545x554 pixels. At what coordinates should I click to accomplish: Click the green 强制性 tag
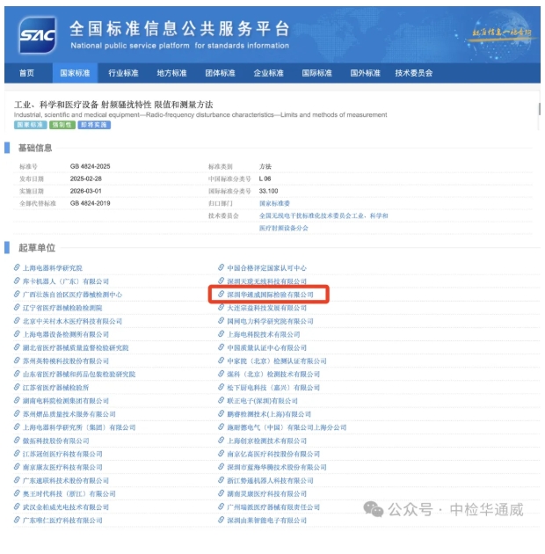(62, 125)
